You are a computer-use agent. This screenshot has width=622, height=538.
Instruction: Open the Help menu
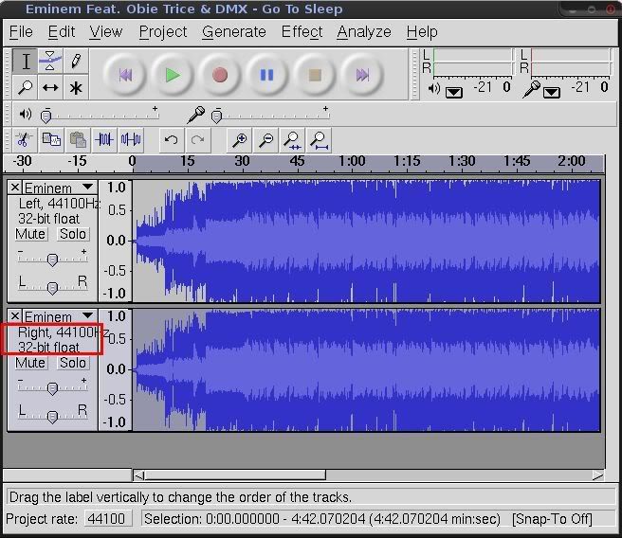[422, 31]
